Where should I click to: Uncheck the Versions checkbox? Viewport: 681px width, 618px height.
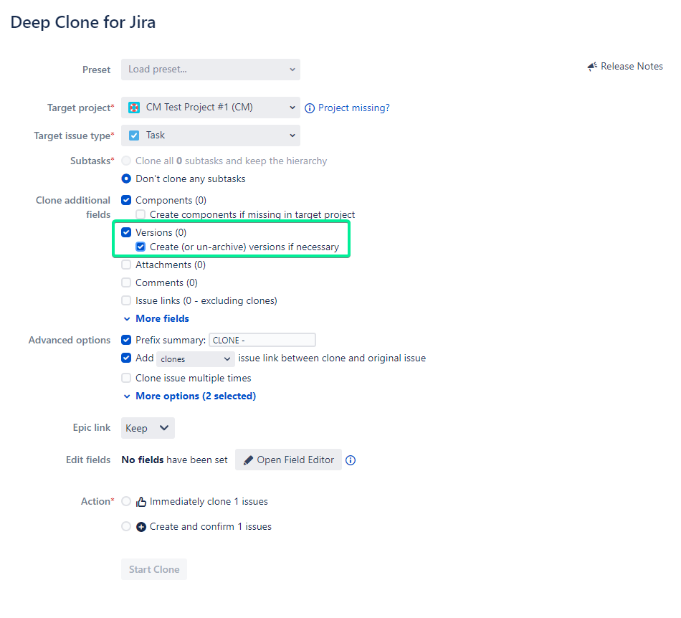(x=126, y=232)
